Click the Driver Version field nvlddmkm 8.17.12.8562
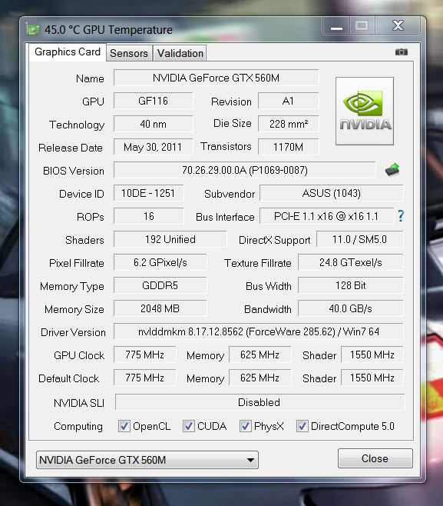This screenshot has height=506, width=443. click(x=259, y=331)
